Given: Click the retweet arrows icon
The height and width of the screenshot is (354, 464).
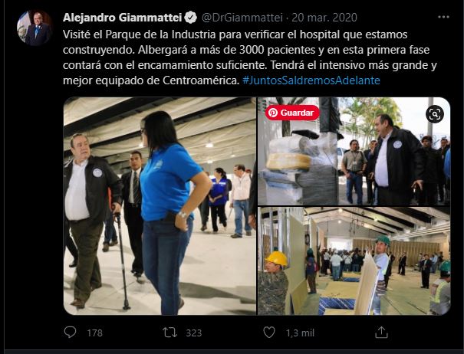Looking at the screenshot, I should pos(169,333).
